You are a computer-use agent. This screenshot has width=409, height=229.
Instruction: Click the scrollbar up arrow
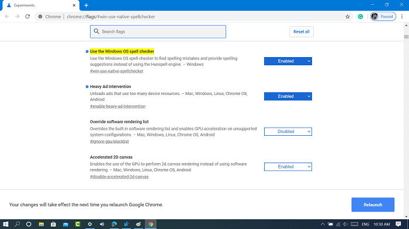coord(406,25)
